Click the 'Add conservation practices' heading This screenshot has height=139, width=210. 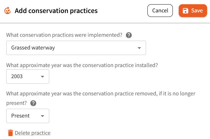click(56, 11)
